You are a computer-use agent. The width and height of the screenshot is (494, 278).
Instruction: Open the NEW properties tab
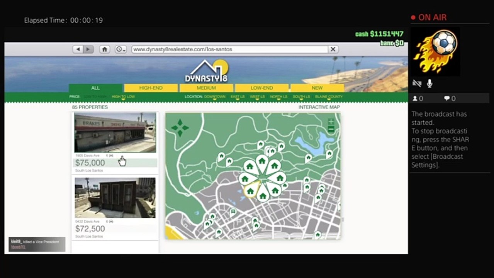[317, 88]
